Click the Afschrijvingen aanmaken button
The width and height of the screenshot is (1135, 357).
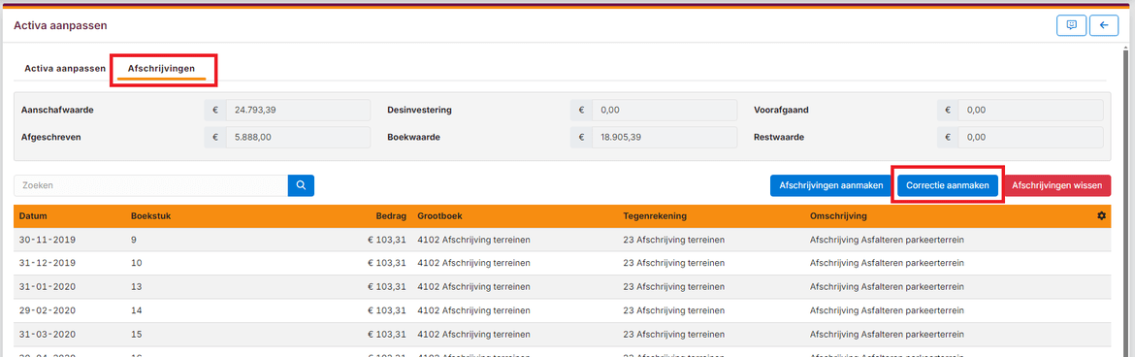click(831, 185)
